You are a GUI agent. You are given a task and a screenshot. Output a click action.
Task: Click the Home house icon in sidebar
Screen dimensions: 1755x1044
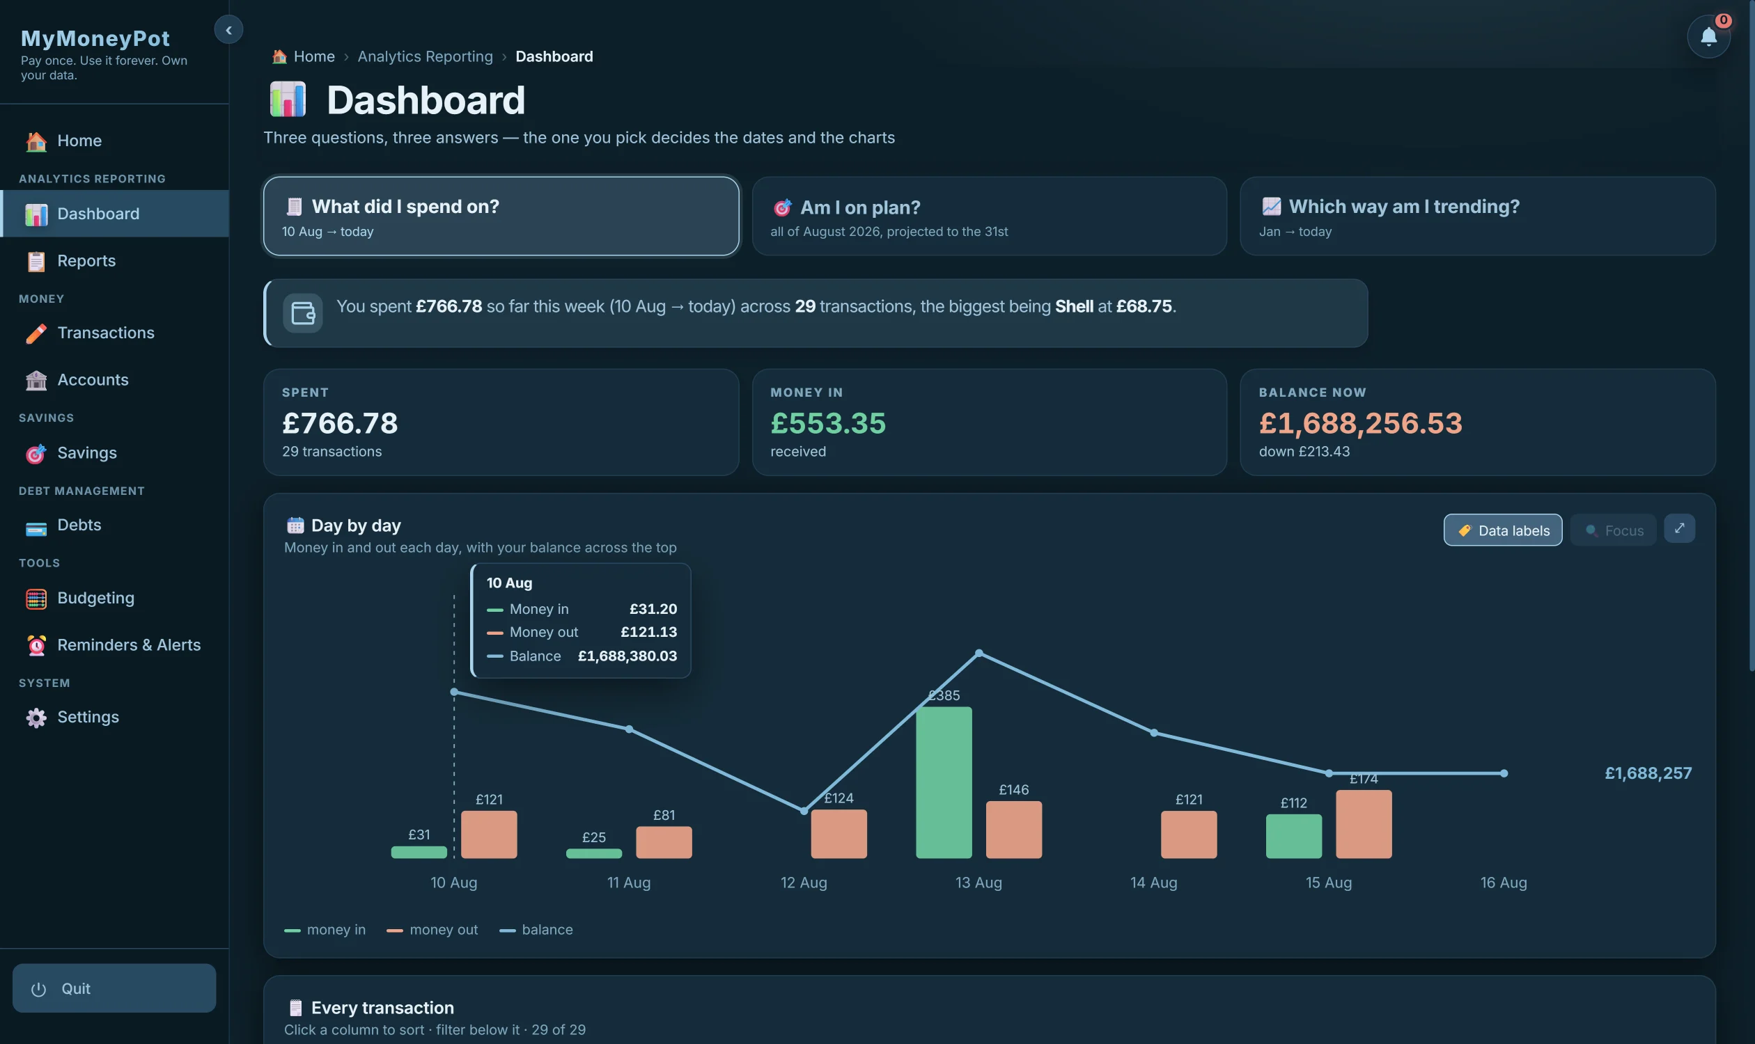[x=36, y=141]
